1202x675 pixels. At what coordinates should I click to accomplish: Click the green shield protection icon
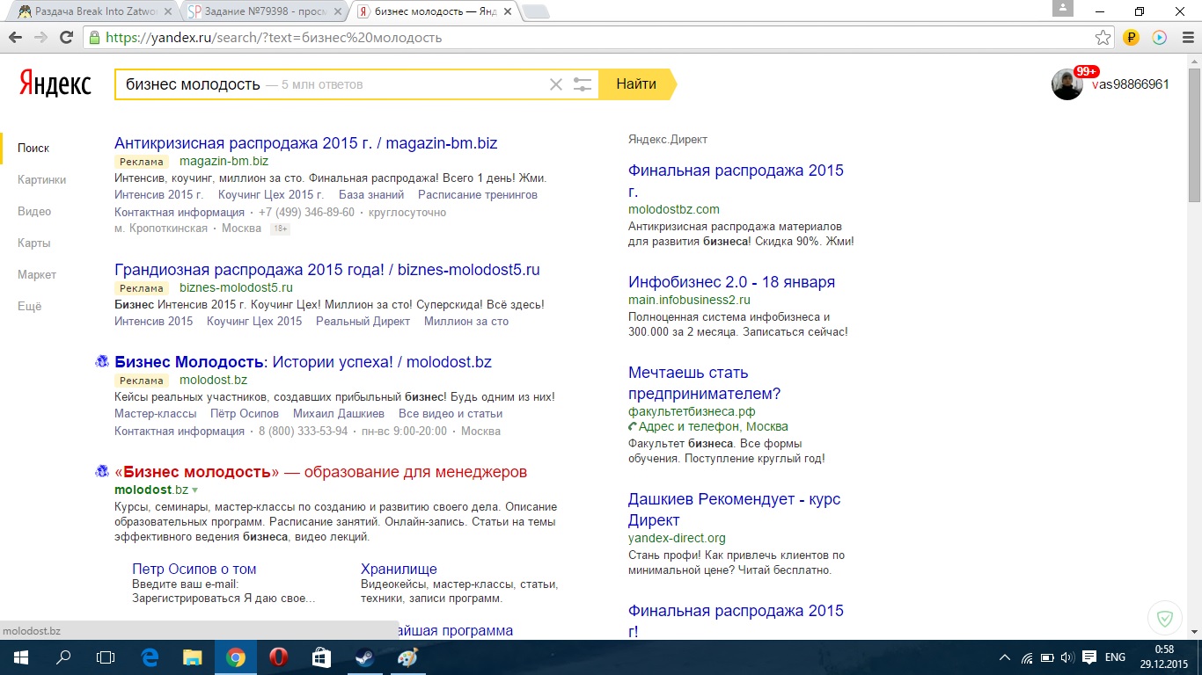pyautogui.click(x=1165, y=619)
